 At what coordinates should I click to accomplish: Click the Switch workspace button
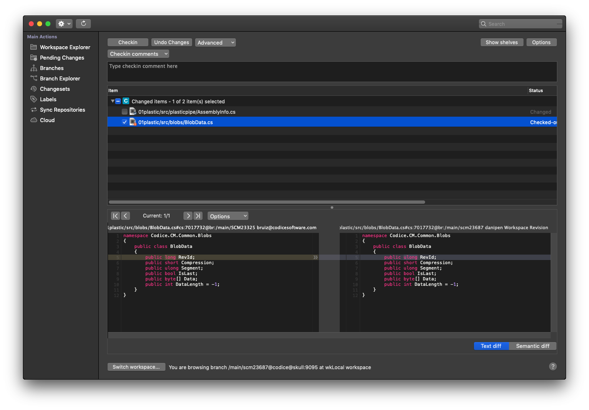pyautogui.click(x=136, y=367)
